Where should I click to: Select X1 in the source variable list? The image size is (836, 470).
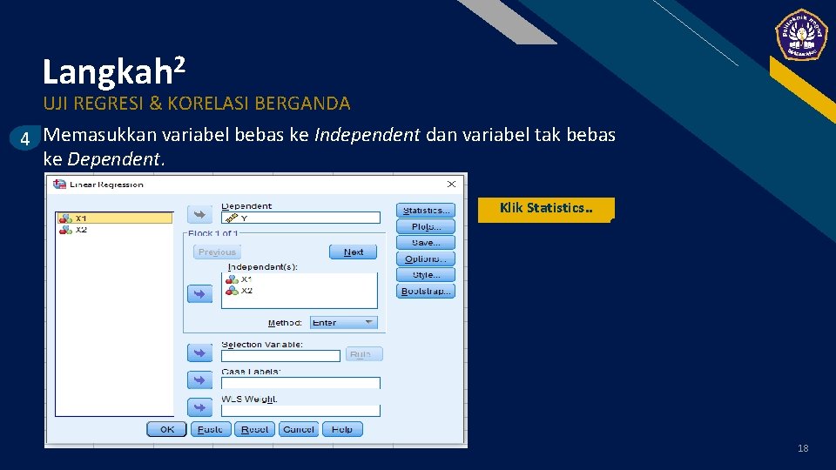click(x=115, y=218)
